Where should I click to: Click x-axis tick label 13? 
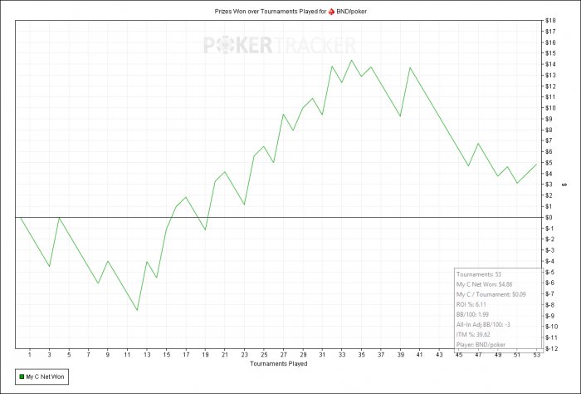pos(147,355)
